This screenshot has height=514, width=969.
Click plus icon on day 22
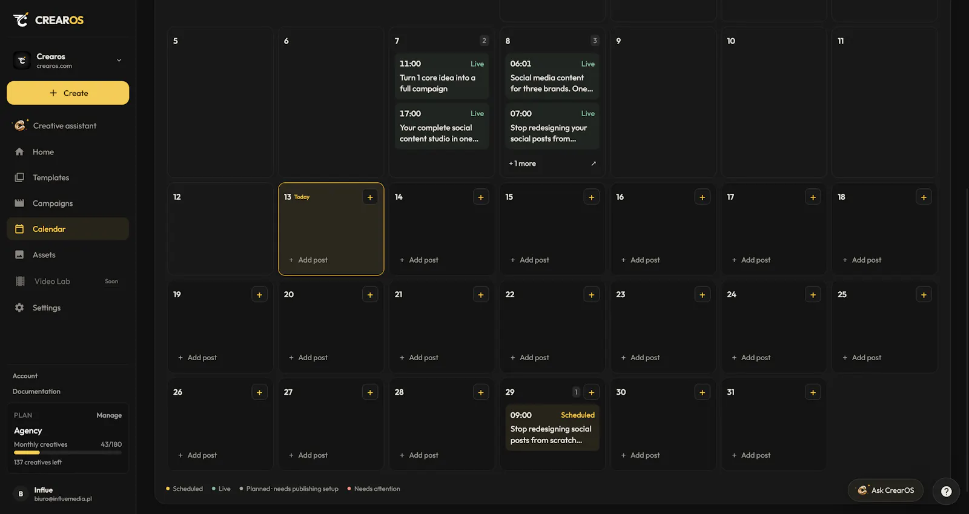click(x=592, y=295)
